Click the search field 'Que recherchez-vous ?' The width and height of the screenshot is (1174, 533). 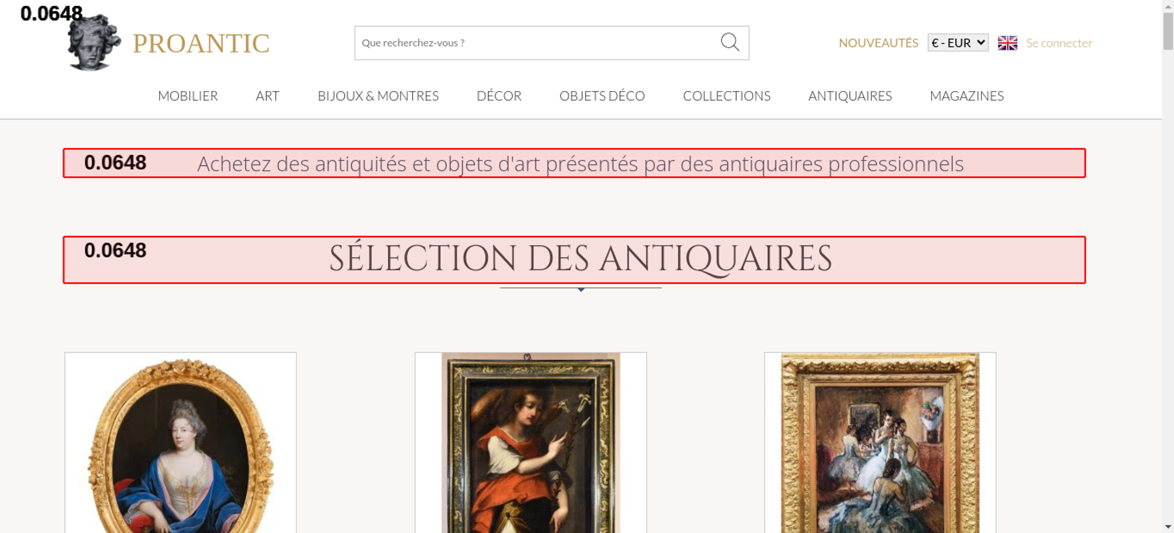(x=534, y=43)
